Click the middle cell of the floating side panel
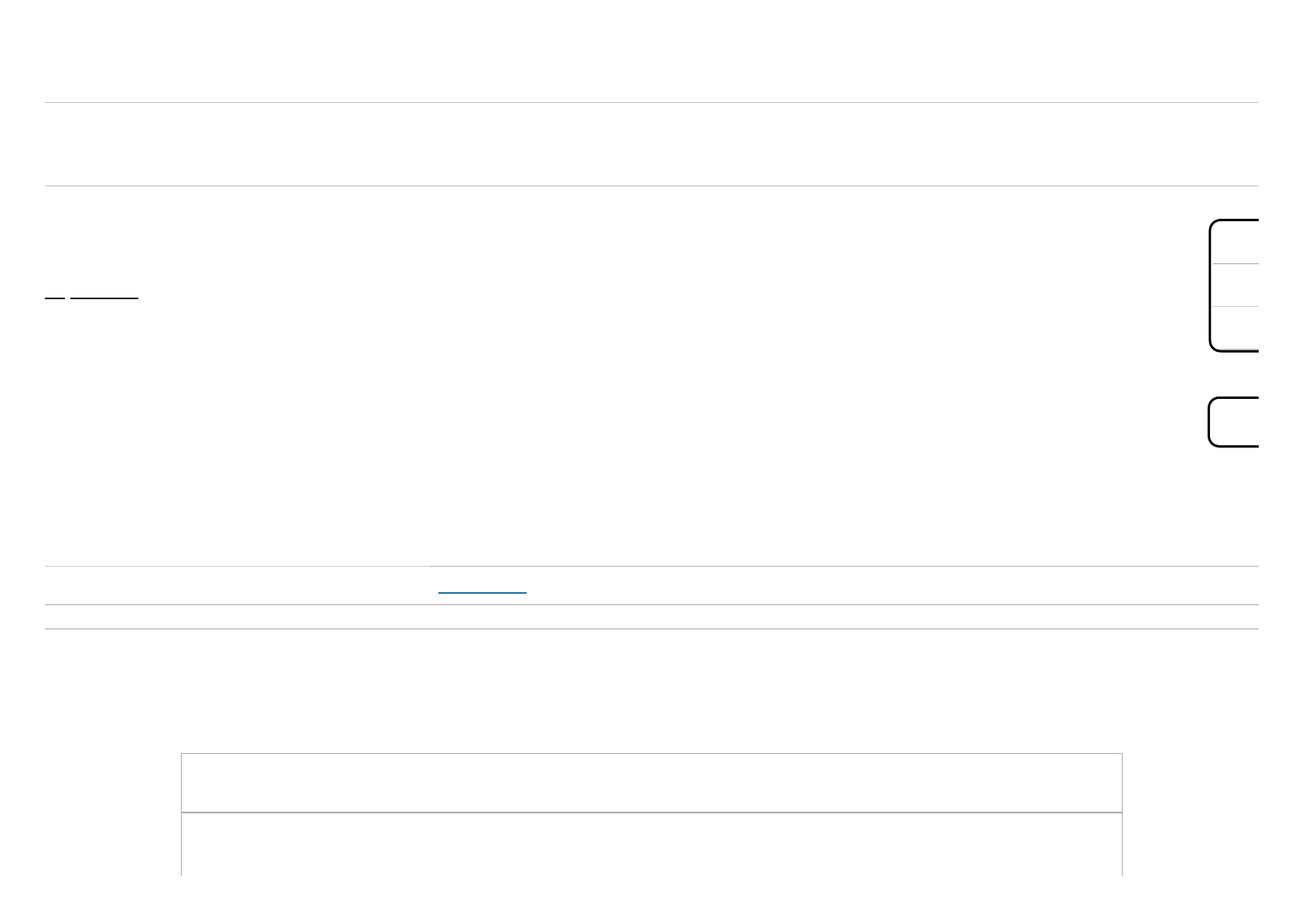The width and height of the screenshot is (1302, 920). (1236, 285)
